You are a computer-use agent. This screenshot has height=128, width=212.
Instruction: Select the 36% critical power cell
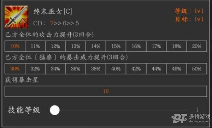(76, 69)
